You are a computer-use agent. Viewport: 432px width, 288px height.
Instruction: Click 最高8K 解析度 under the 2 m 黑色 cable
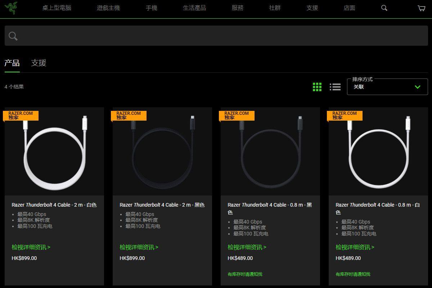(141, 220)
